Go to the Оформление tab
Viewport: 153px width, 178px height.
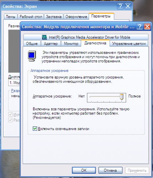[76, 17]
